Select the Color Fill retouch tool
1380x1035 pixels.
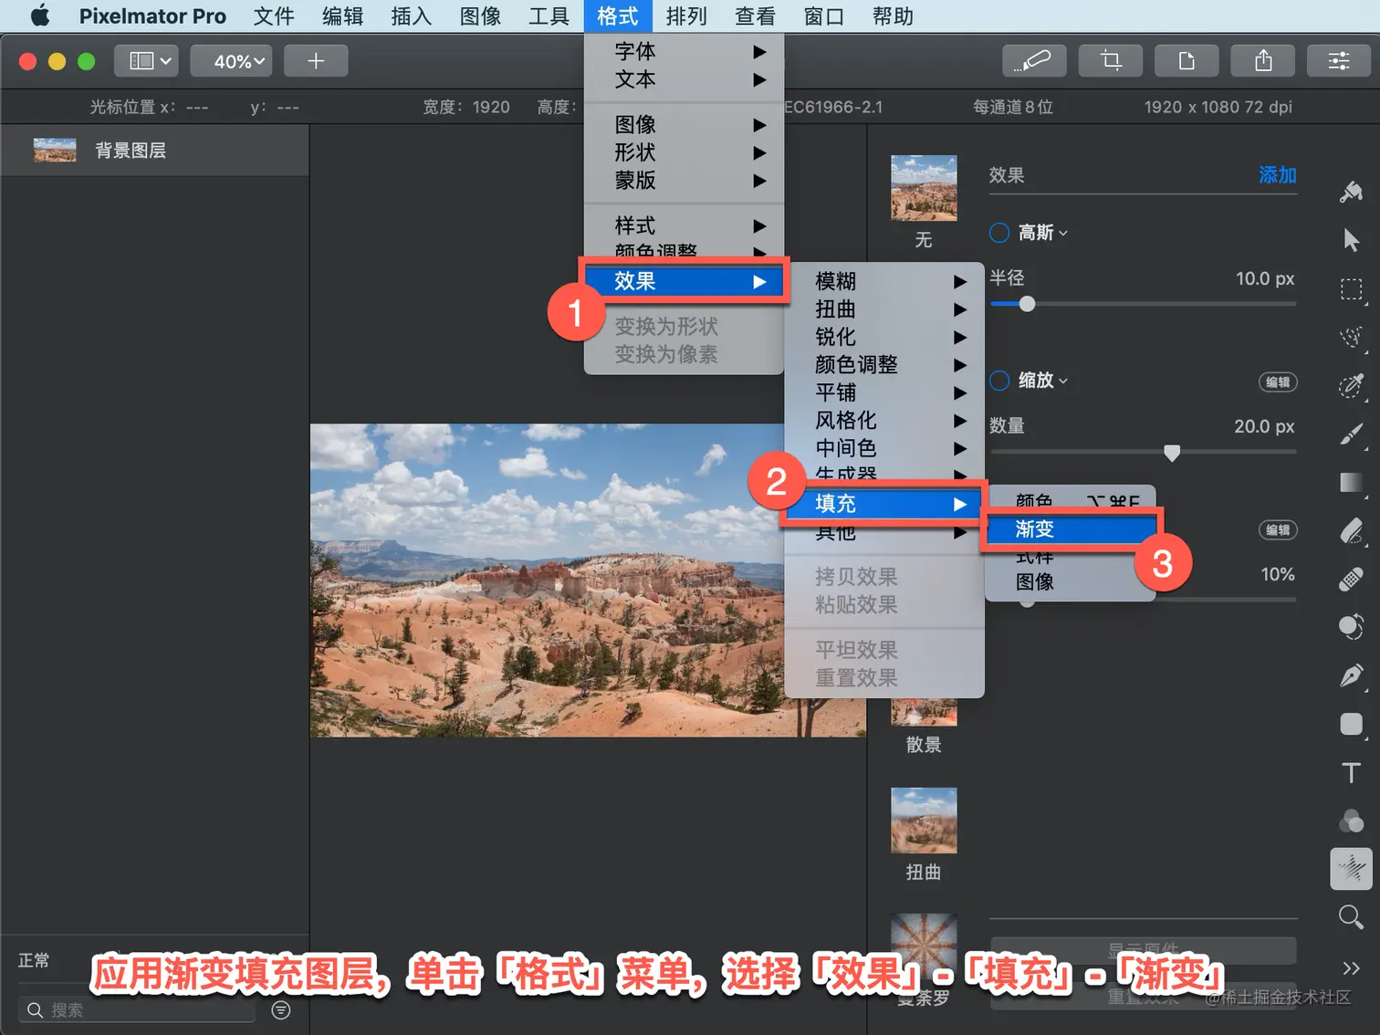(x=1351, y=627)
